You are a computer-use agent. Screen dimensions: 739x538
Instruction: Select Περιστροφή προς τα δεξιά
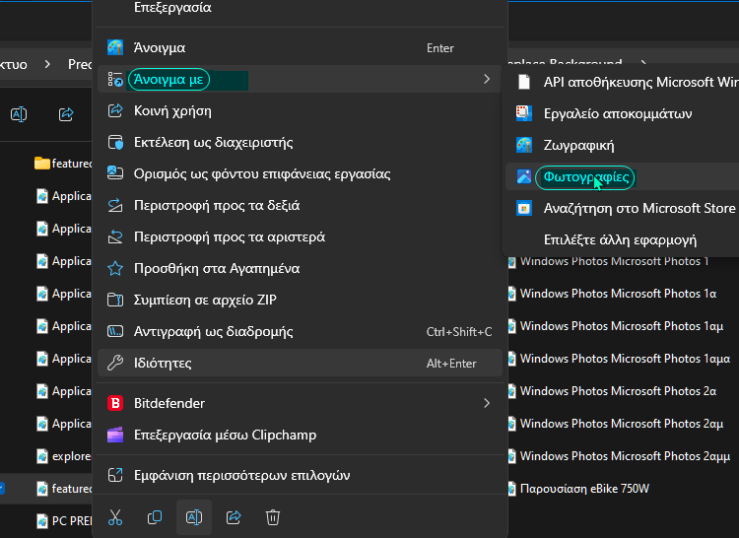tap(300, 205)
